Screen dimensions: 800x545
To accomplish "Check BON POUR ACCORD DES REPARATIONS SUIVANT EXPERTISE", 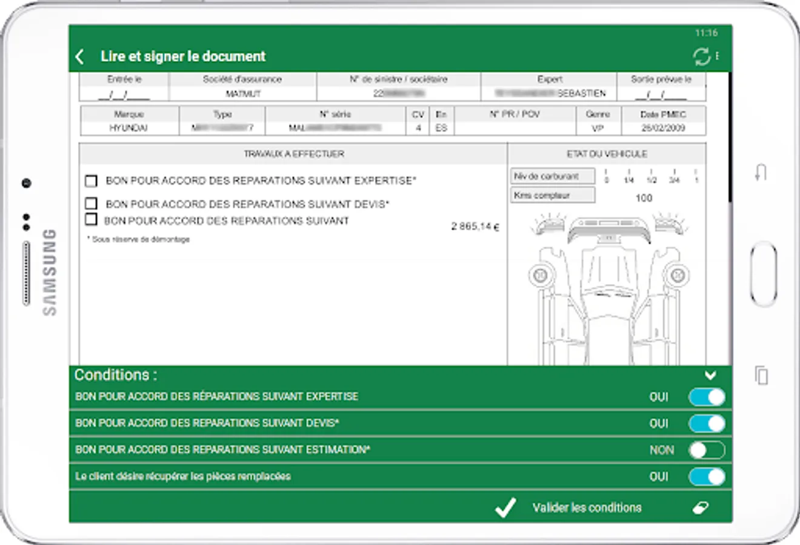I will click(x=92, y=180).
